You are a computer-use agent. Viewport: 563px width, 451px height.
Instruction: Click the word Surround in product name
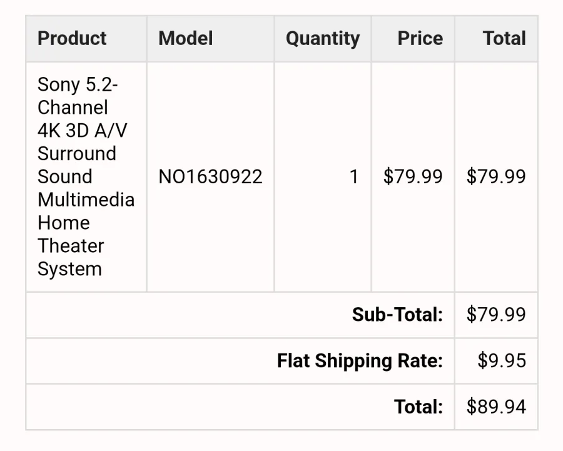point(77,154)
